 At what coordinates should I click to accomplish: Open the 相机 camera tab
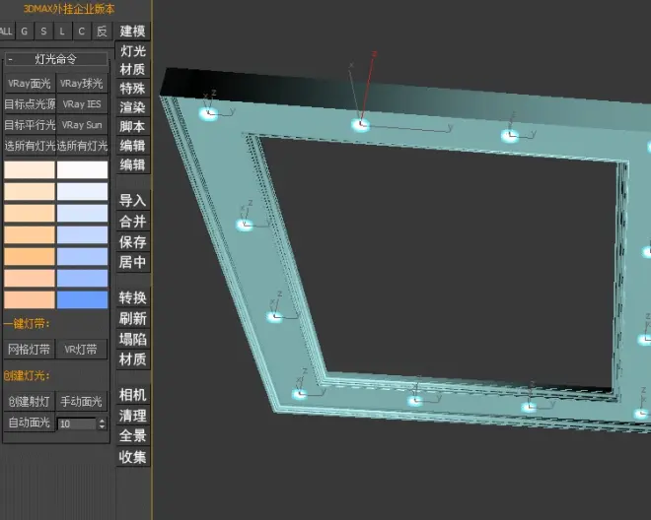point(132,394)
